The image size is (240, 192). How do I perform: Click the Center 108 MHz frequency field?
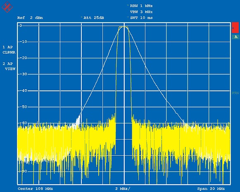(x=36, y=189)
